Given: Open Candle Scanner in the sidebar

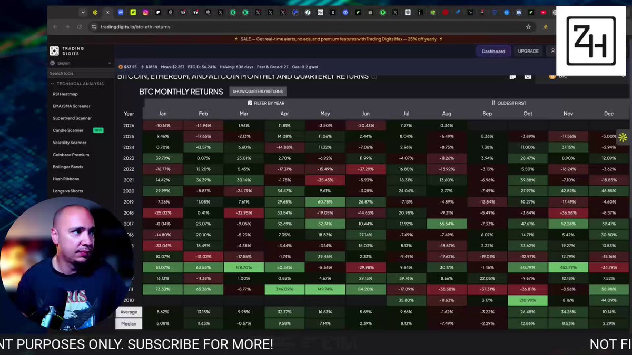Looking at the screenshot, I should pyautogui.click(x=68, y=130).
